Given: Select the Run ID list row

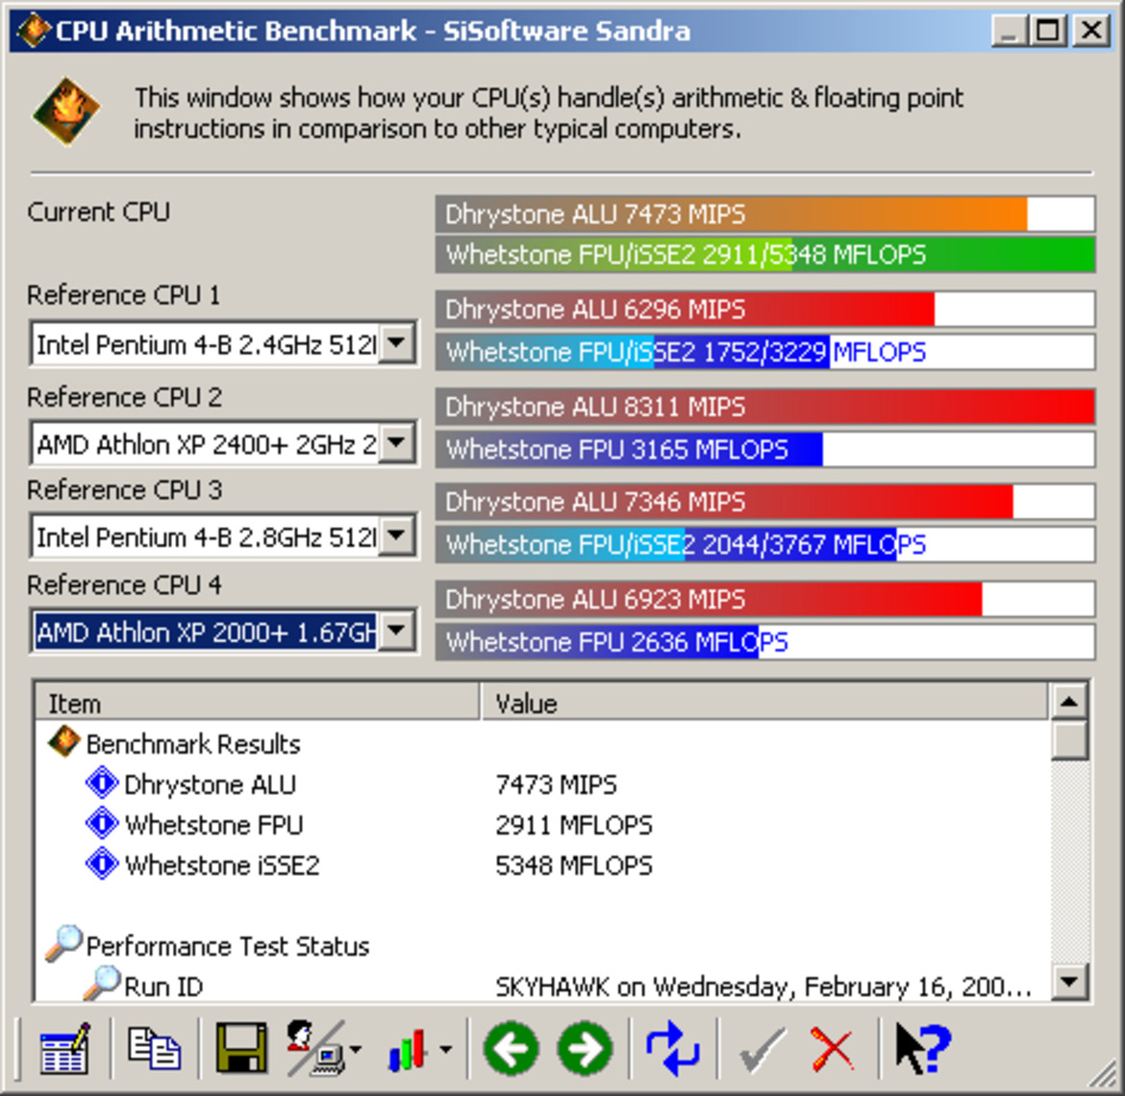Looking at the screenshot, I should tap(543, 985).
